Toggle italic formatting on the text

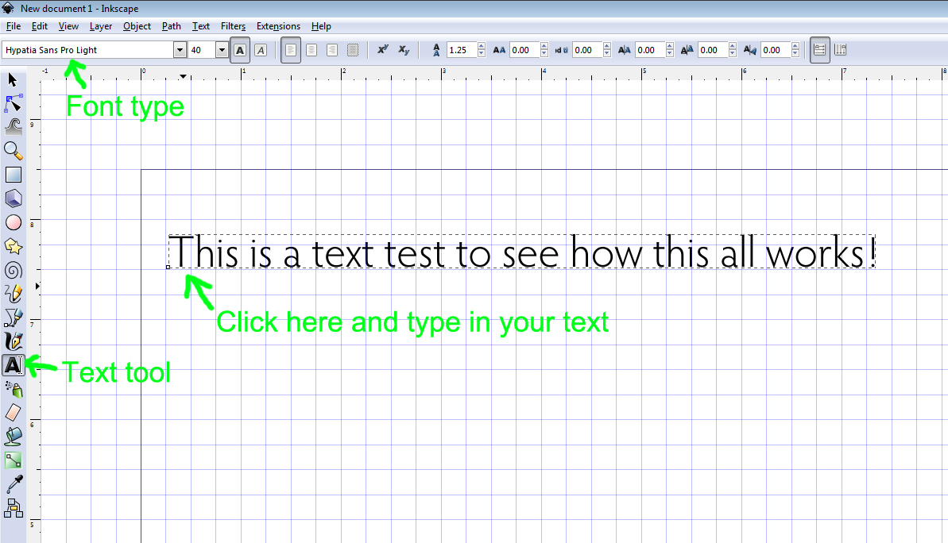coord(261,49)
